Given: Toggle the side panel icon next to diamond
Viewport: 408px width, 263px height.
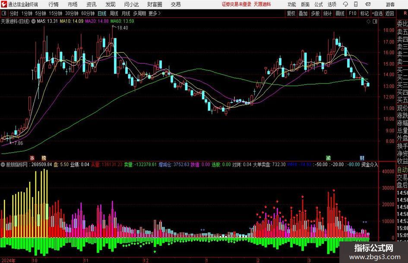Looking at the screenshot, I should [375, 22].
